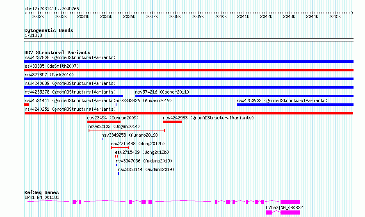Open nsv4235278 gnomAD variant label
The height and width of the screenshot is (217, 365).
point(70,92)
